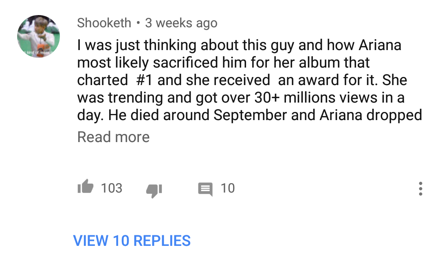Open Shooketh's profile picture
The width and height of the screenshot is (440, 265).
point(38,37)
